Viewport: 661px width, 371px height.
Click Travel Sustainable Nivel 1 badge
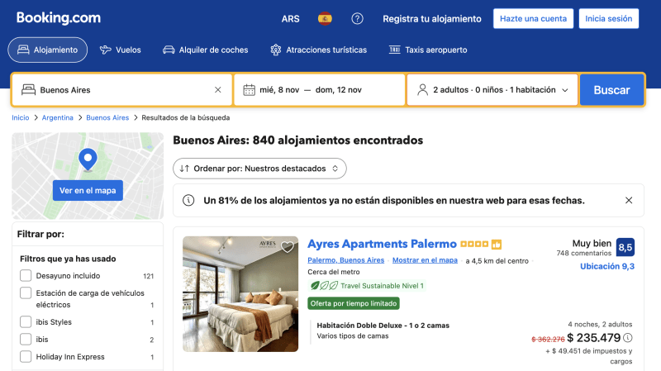[x=367, y=286]
